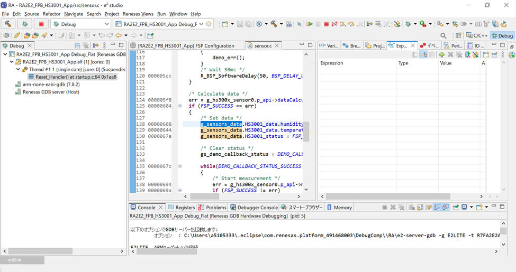Add new expression with green plus icon
This screenshot has height=272, width=516.
pos(441,54)
